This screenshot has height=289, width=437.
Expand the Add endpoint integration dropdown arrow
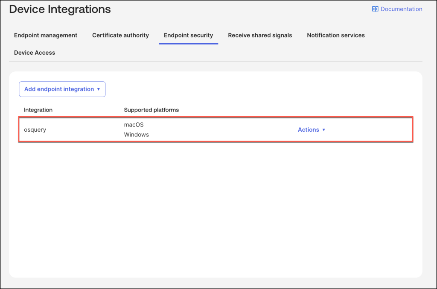coord(99,89)
